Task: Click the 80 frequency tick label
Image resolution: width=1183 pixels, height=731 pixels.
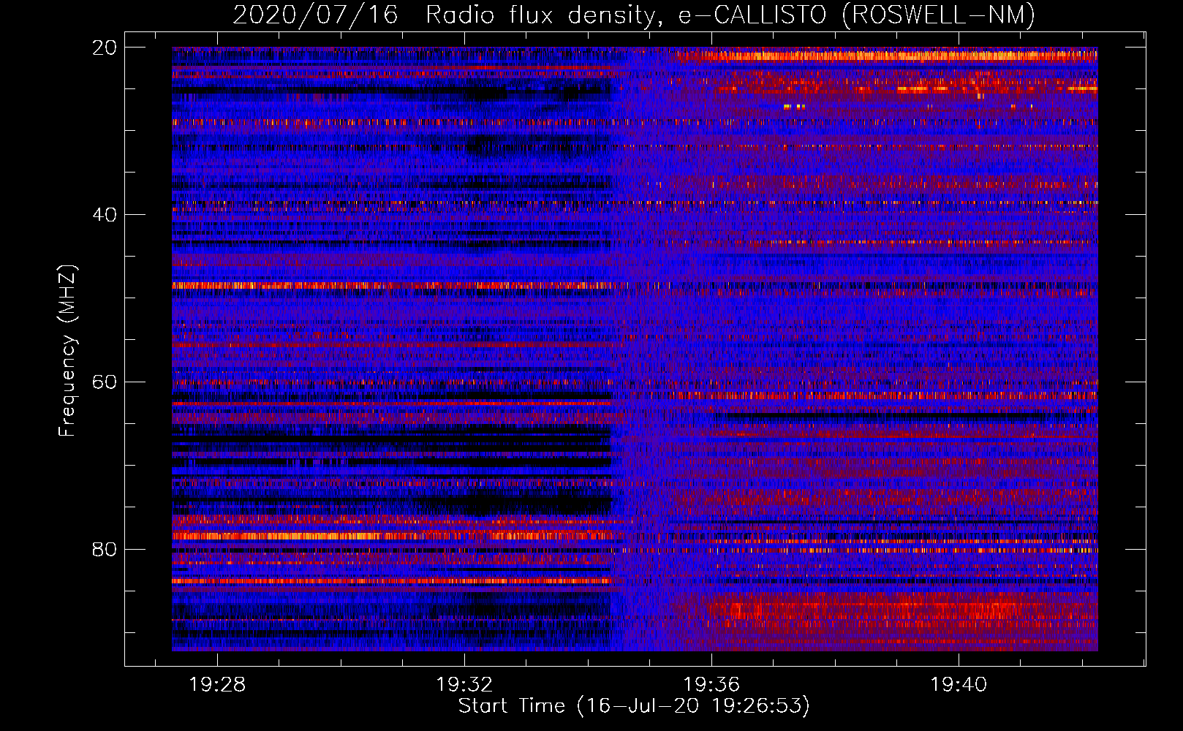Action: point(104,549)
